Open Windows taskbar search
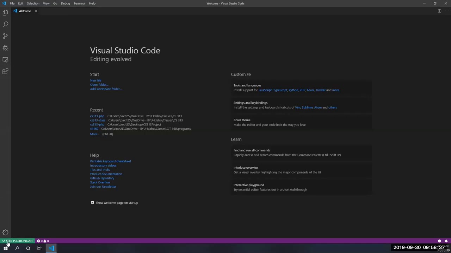451x253 pixels. 17,248
